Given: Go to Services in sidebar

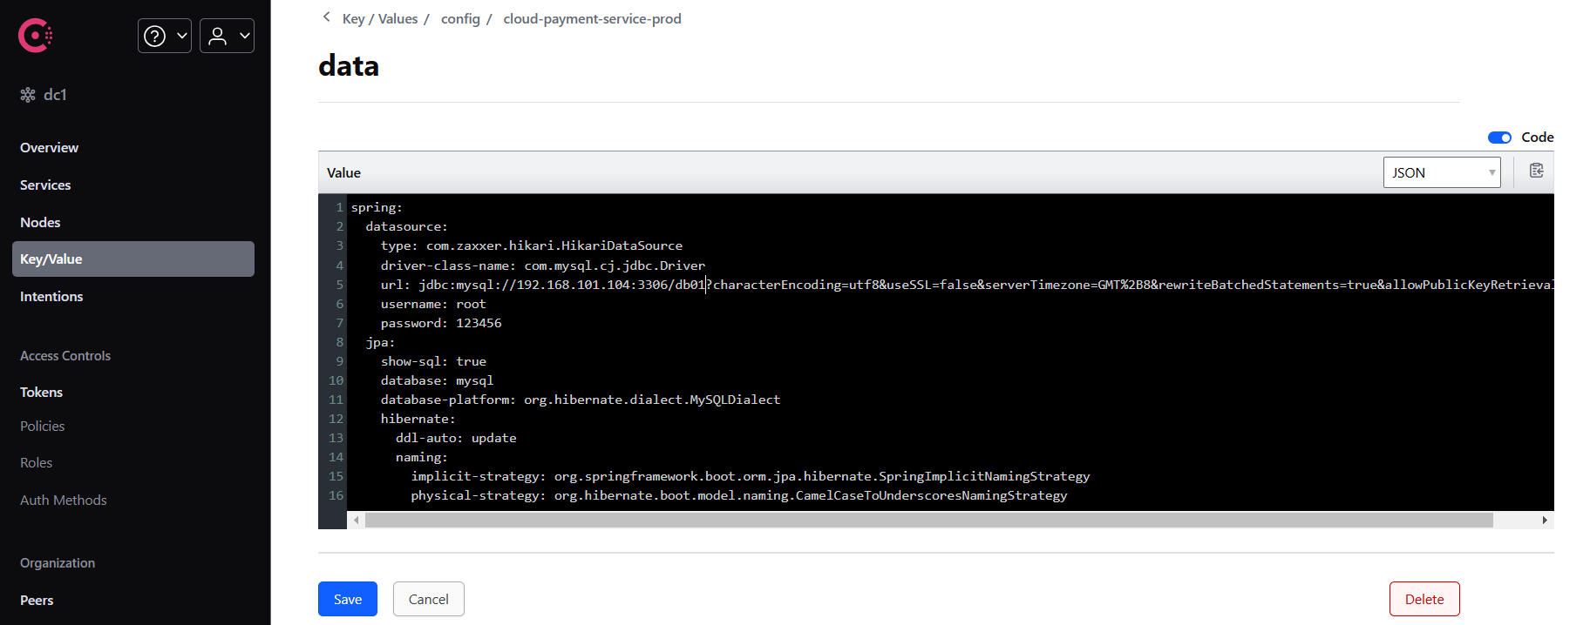Looking at the screenshot, I should point(45,185).
